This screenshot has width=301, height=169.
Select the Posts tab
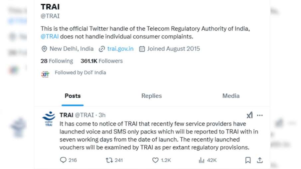[73, 96]
